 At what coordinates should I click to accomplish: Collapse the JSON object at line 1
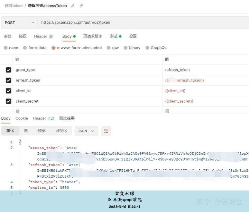click(20, 142)
